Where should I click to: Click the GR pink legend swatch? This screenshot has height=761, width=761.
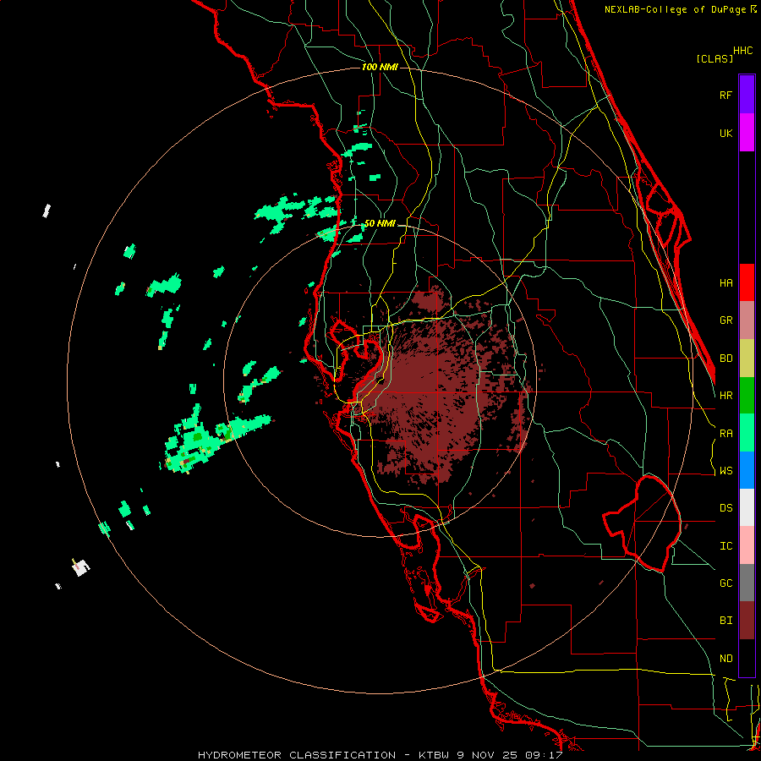[x=747, y=320]
